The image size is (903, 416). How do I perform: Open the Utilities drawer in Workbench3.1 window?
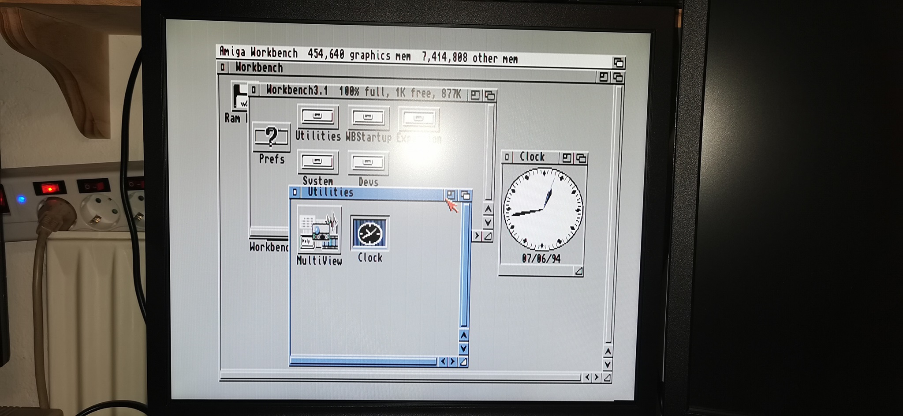tap(317, 117)
